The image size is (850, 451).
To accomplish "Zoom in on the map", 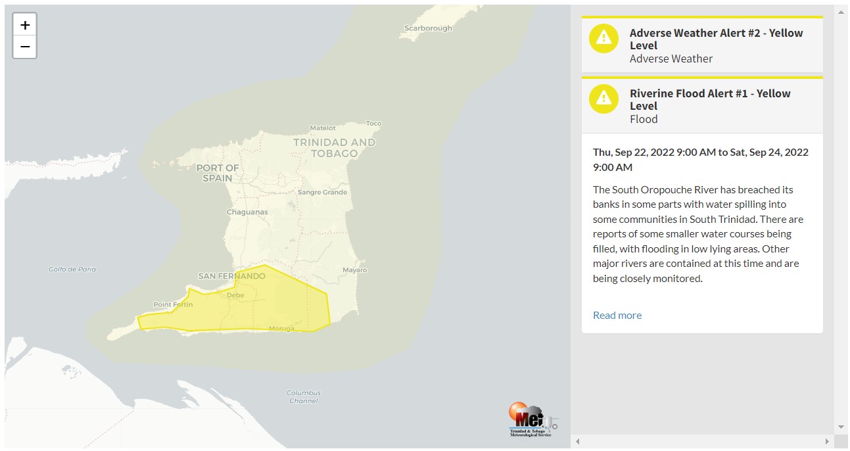I will 25,25.
